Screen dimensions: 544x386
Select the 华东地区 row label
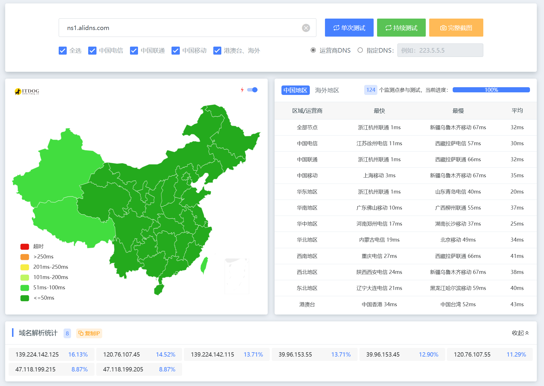coord(307,192)
